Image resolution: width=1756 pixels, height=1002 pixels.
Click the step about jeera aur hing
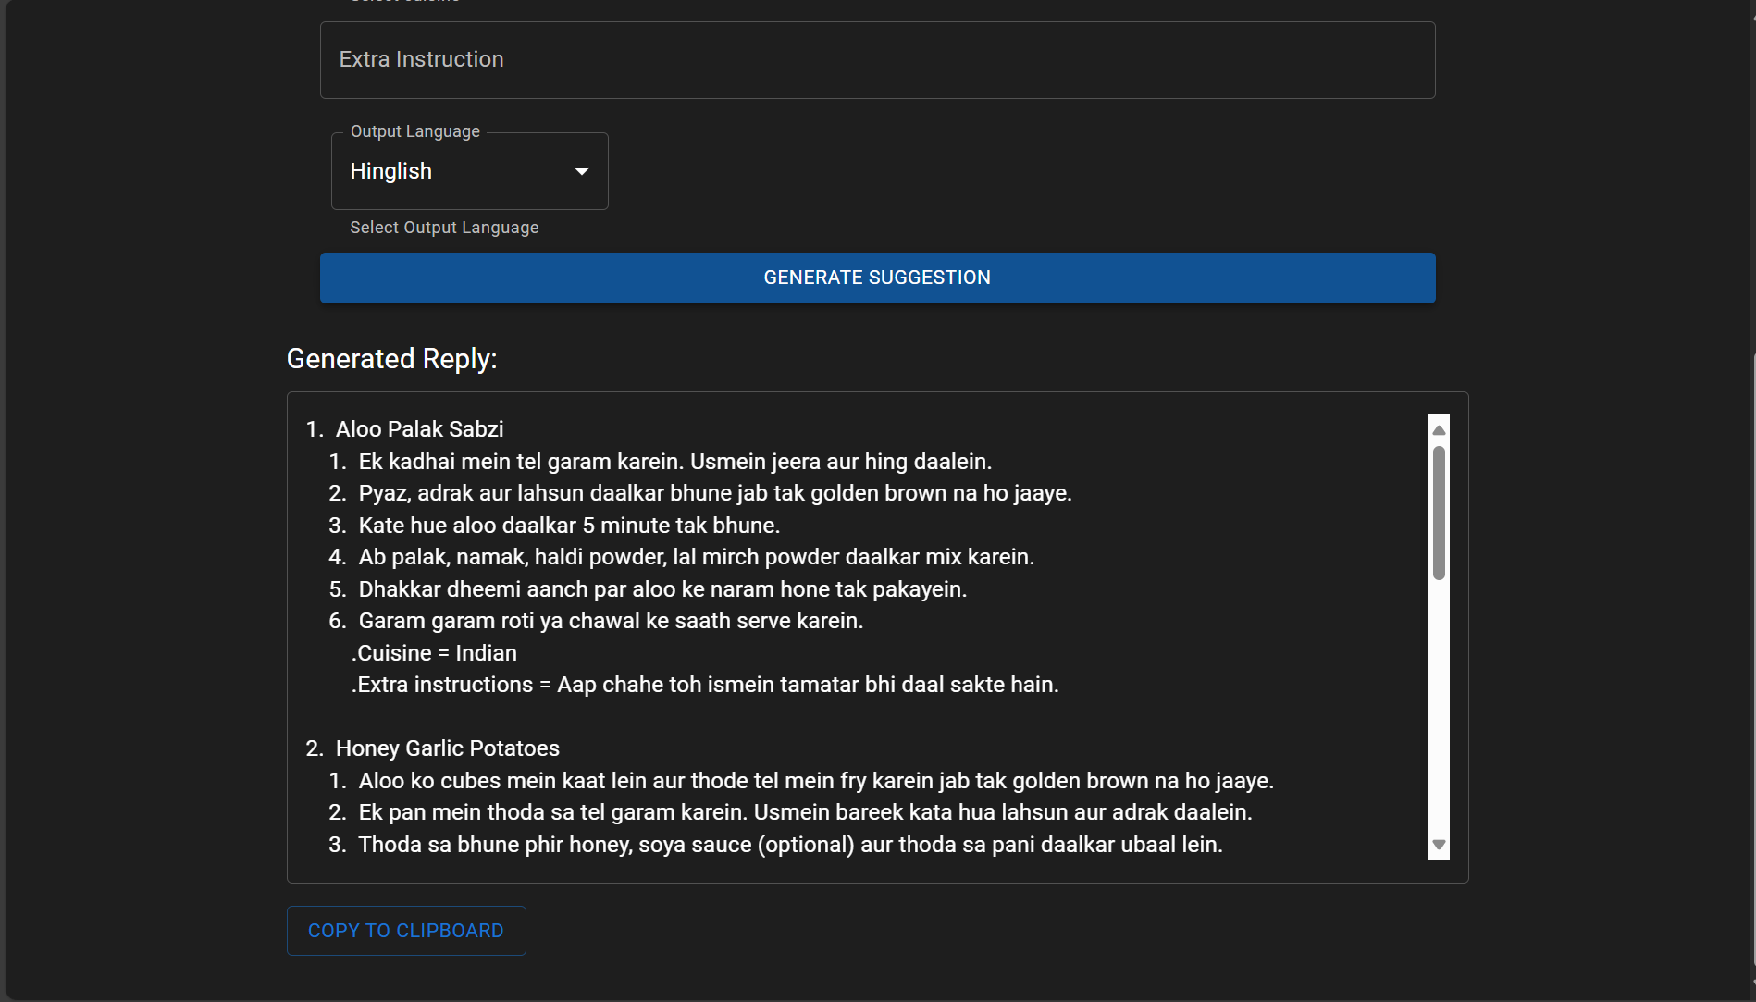click(x=674, y=462)
